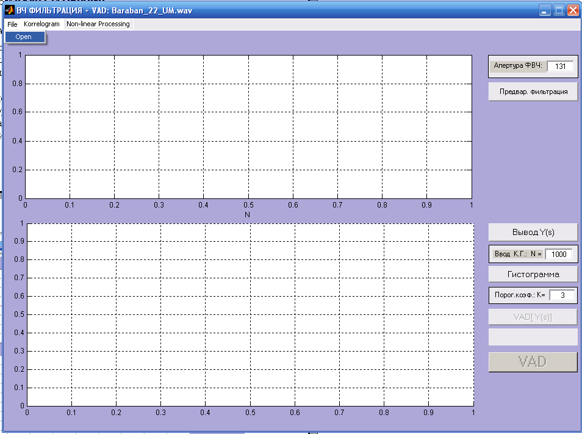Minimize the ВЧ ФИЛЬТРАЦИЯ window
This screenshot has height=434, width=582.
coord(545,10)
